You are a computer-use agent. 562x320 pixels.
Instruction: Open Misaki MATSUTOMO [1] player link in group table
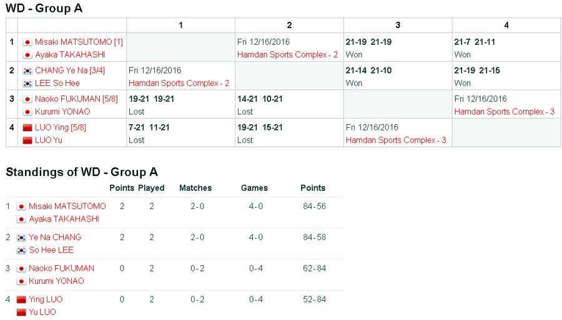[x=79, y=42]
